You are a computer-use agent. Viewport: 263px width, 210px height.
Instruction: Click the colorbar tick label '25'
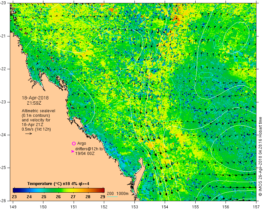coord(44,197)
